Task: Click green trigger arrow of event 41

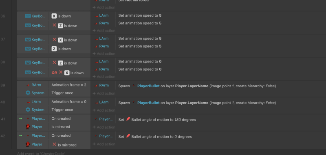Action: coord(20,118)
